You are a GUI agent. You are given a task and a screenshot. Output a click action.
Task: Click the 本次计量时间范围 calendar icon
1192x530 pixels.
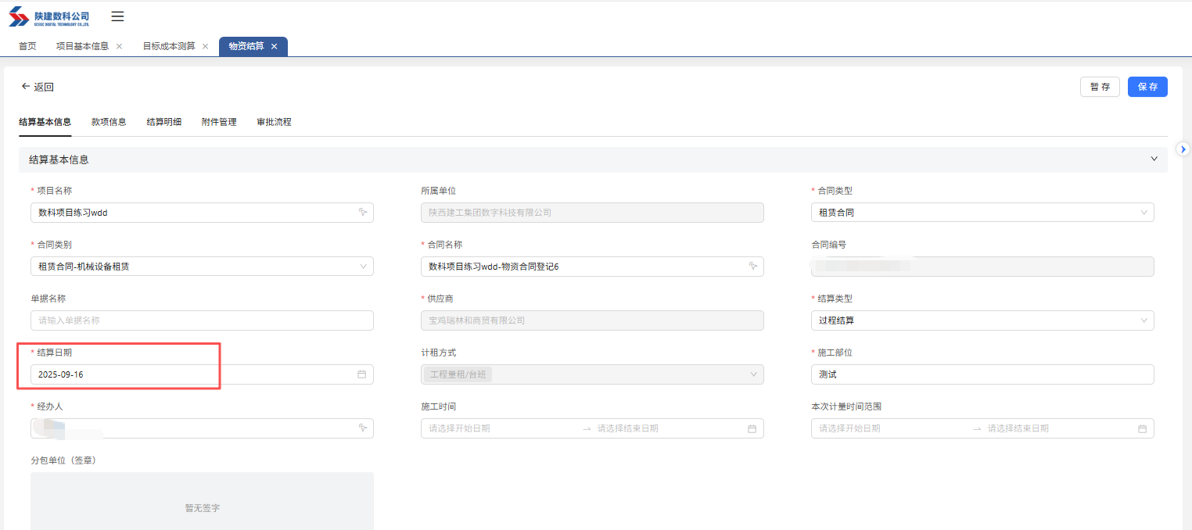coord(1142,428)
